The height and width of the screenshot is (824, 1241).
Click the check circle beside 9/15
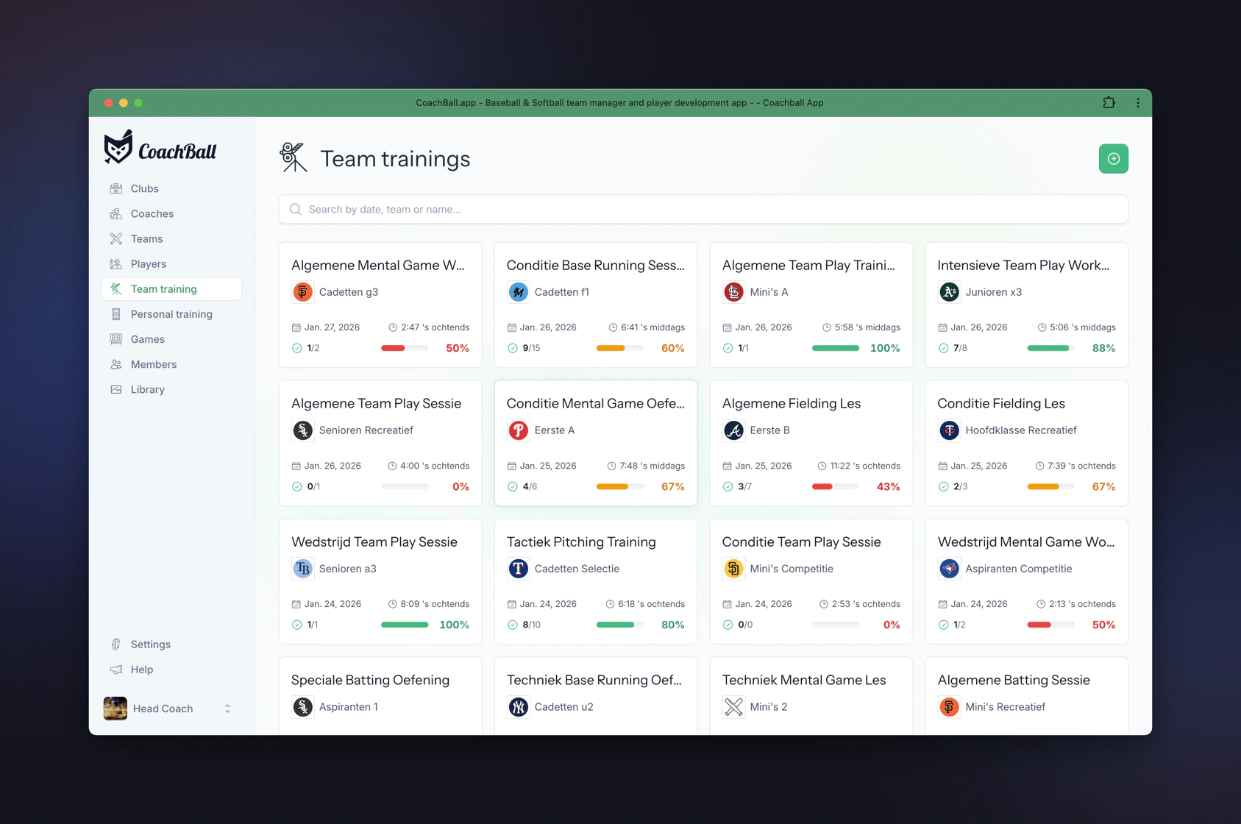tap(512, 349)
